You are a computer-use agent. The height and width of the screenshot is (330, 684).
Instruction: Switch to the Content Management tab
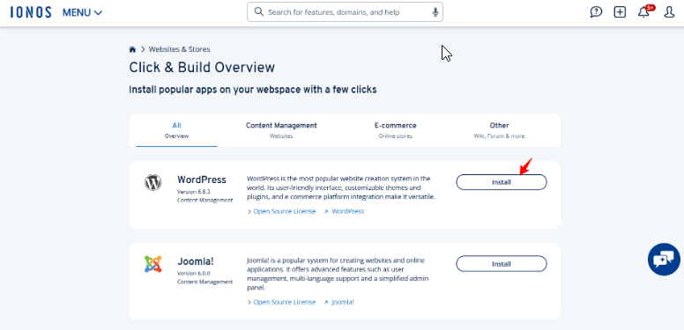(x=281, y=130)
